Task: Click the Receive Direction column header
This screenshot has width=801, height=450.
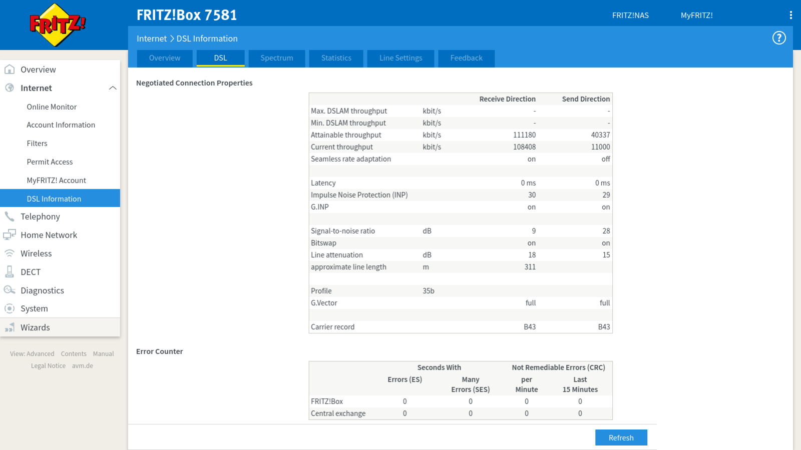Action: 507,99
